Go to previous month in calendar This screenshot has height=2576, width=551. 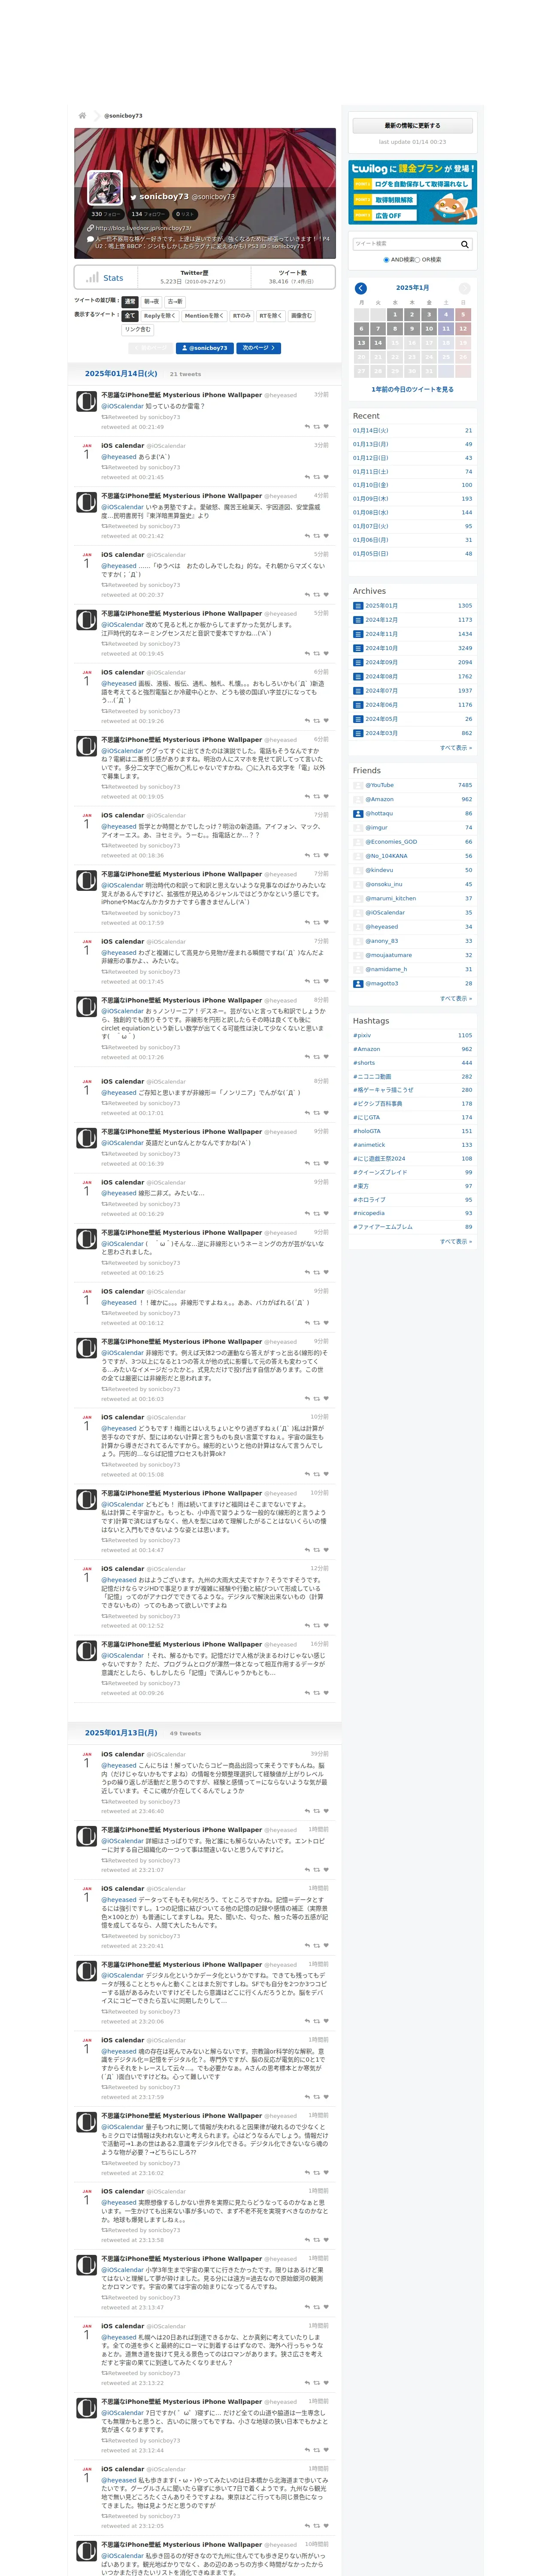361,288
